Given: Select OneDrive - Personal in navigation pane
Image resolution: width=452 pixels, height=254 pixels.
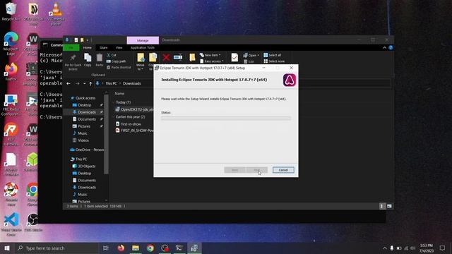Looking at the screenshot, I should 87,150.
